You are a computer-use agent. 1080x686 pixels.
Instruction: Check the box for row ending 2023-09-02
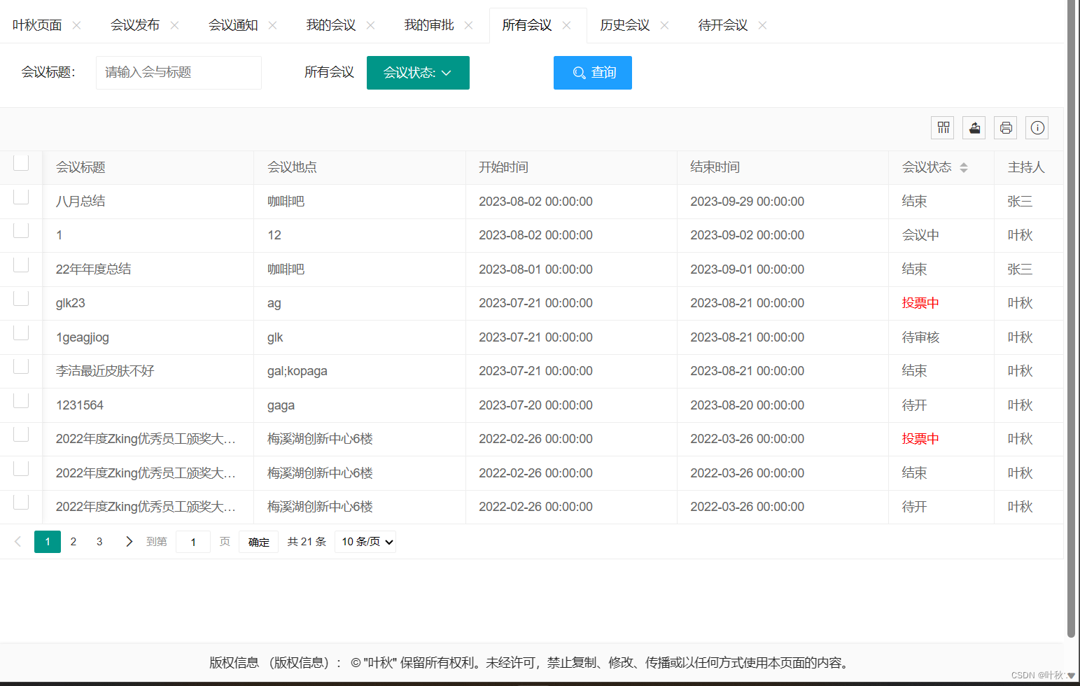point(21,231)
